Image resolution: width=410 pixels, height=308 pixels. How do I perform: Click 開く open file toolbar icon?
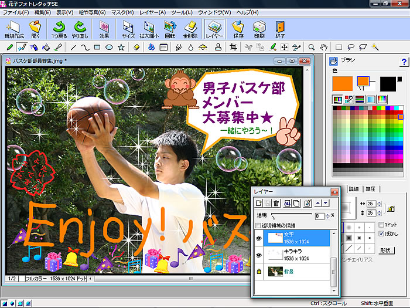tap(35, 29)
